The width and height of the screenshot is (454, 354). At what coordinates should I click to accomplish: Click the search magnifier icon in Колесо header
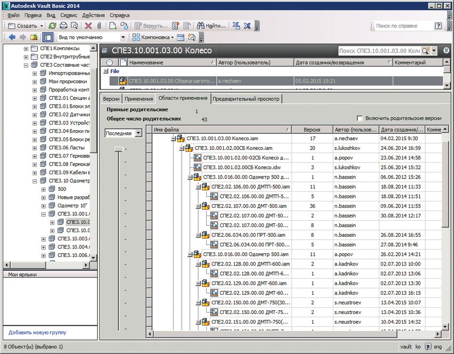click(425, 51)
